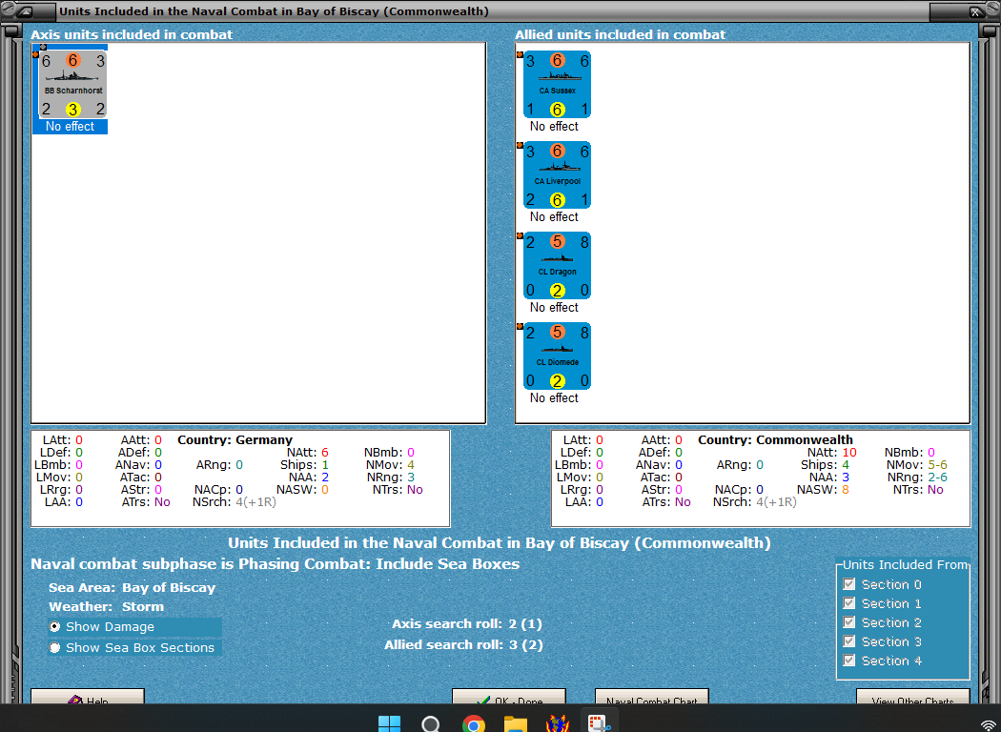
Task: Select the Show Sea Box Sections option
Action: point(133,647)
